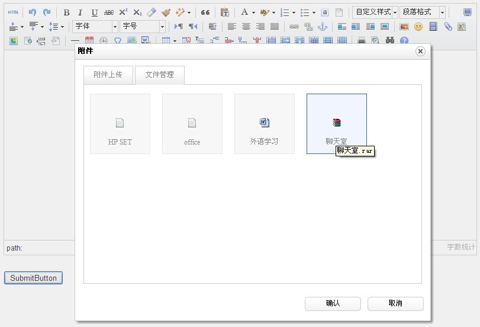Image resolution: width=480 pixels, height=327 pixels.
Task: Toggle fullscreen monitor icon
Action: tap(468, 12)
